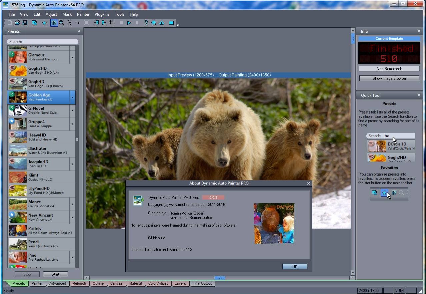Expand the Golden Age preset variations arrow
This screenshot has width=426, height=294.
(72, 97)
